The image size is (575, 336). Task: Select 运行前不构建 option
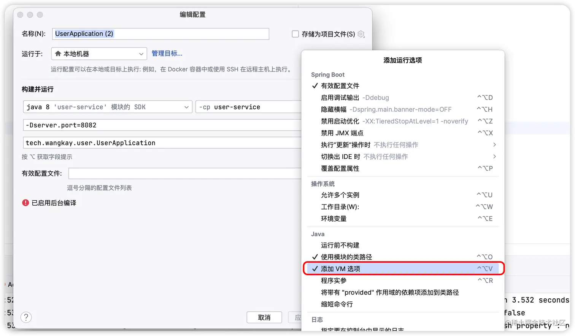tap(403, 245)
